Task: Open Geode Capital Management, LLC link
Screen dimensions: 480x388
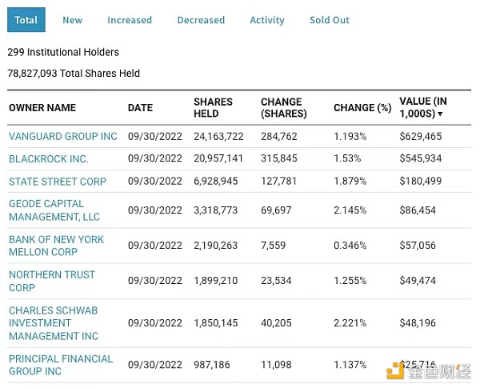Action: [x=54, y=210]
